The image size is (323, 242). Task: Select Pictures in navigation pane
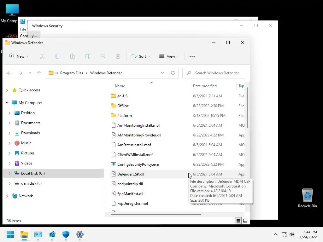point(28,153)
